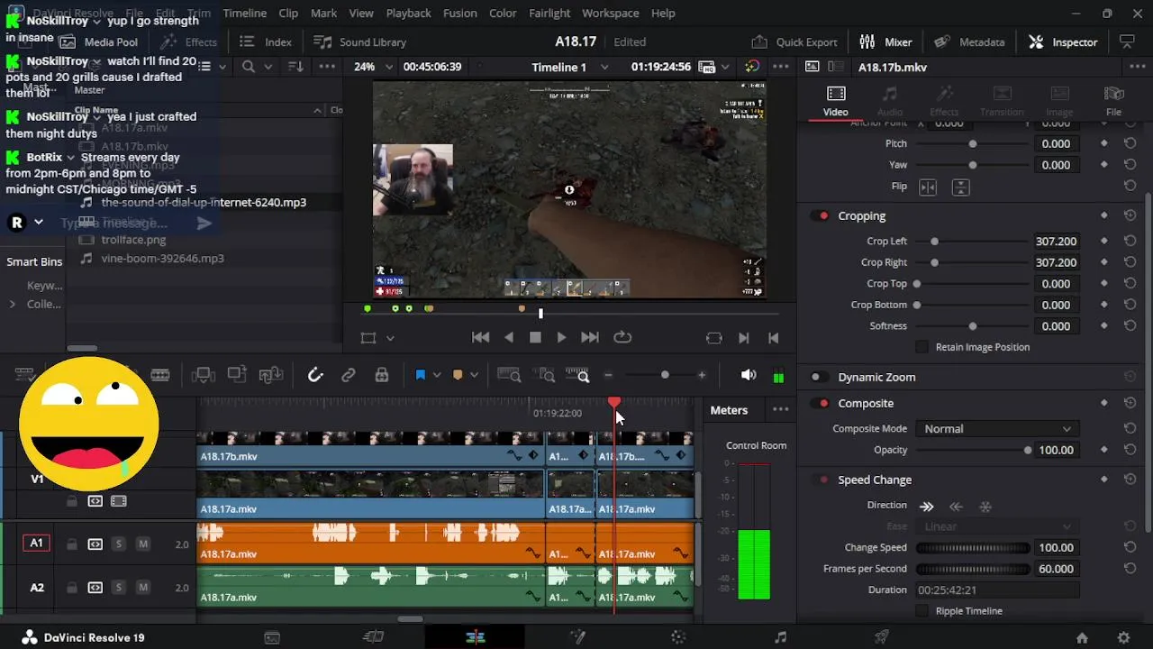Mute the A2 audio track
Screen dimensions: 1153x649
click(142, 588)
